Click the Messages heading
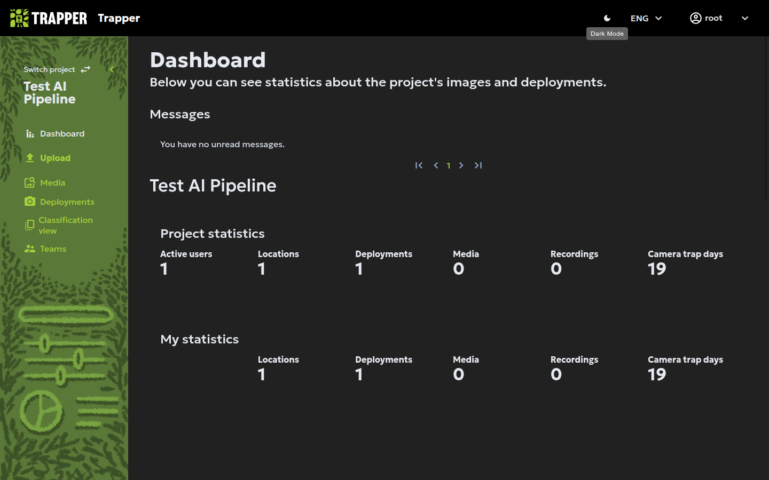This screenshot has height=480, width=769. [180, 114]
